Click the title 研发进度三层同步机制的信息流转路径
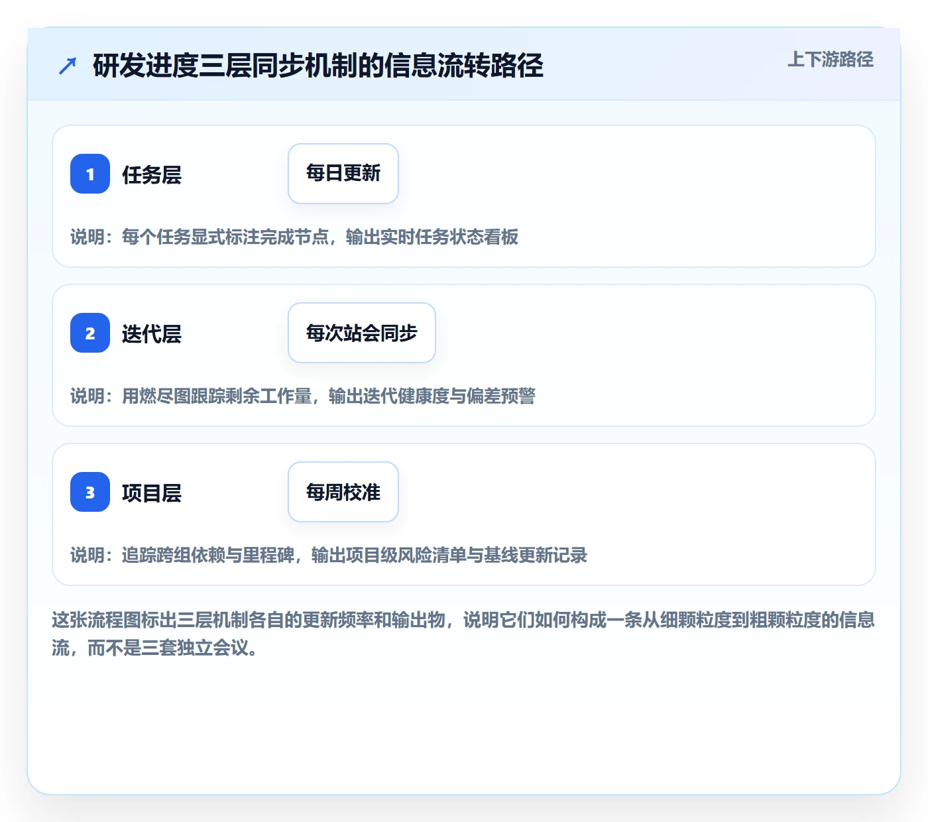 [x=318, y=66]
